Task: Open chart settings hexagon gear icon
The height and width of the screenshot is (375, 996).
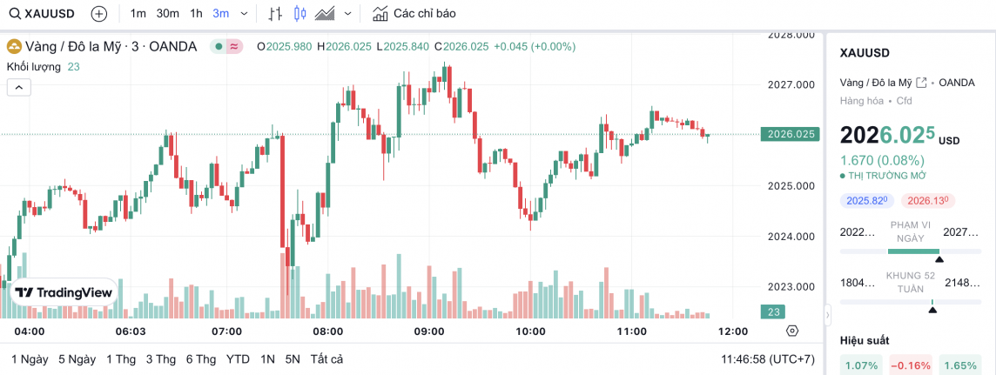Action: pos(791,331)
